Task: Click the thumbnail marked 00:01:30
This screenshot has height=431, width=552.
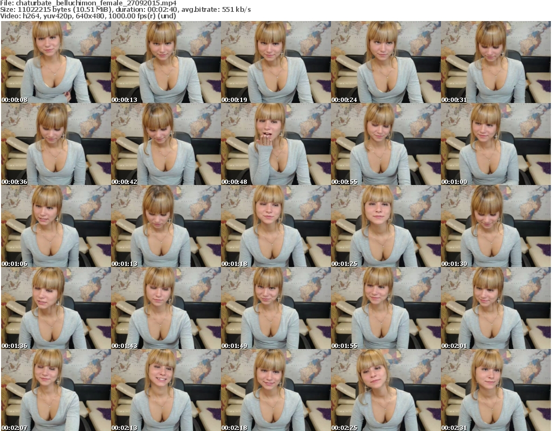Action: 496,226
